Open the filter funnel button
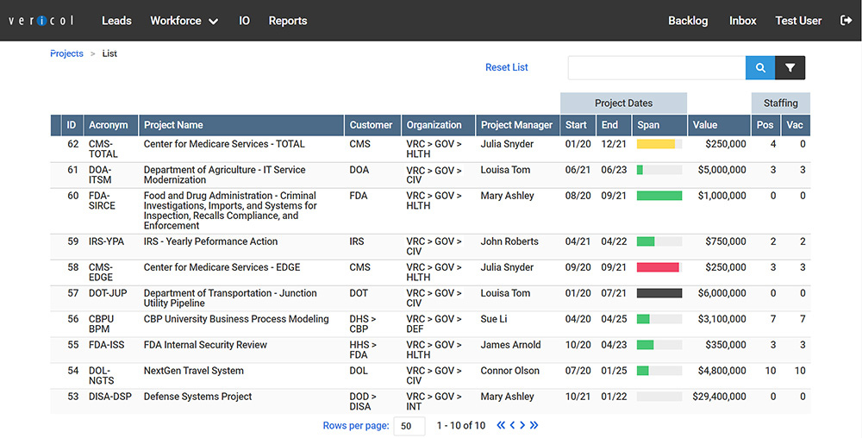Image resolution: width=862 pixels, height=438 pixels. [790, 68]
